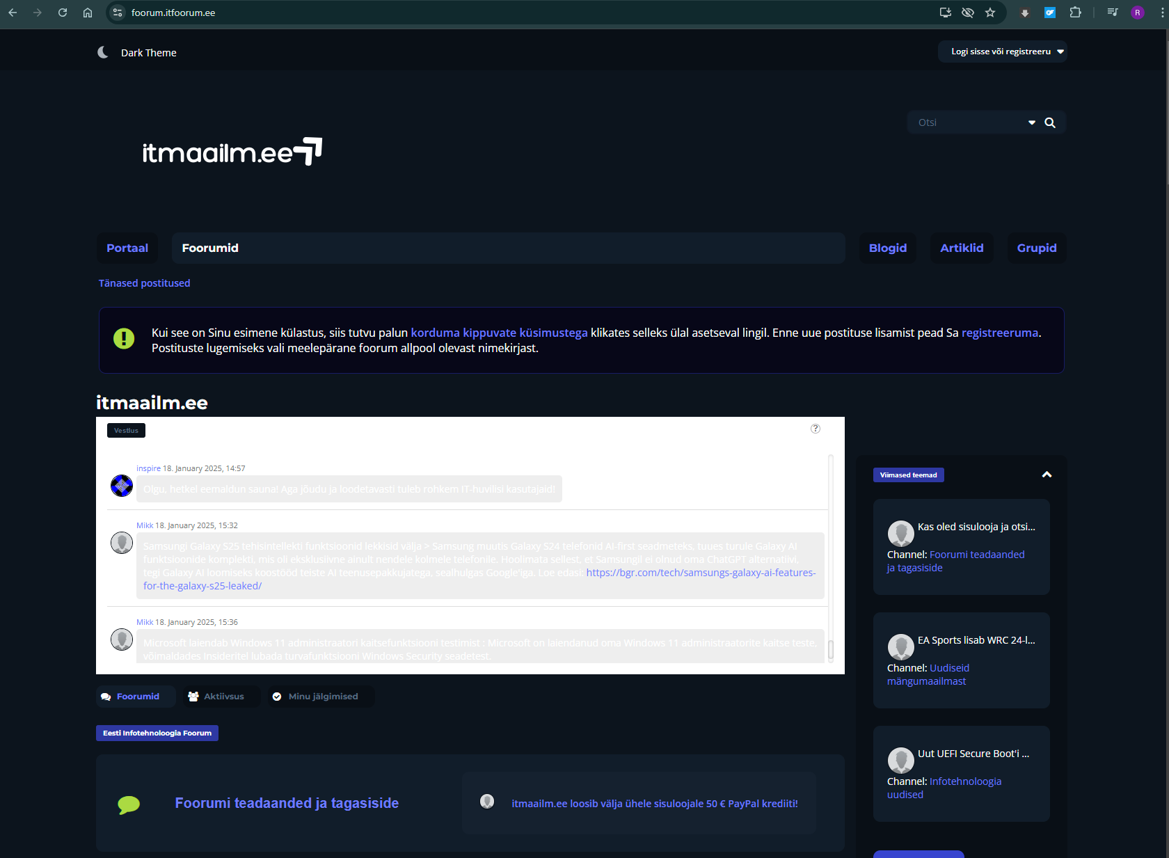
Task: Open Mikk's profile from 15:32 message
Action: 145,525
